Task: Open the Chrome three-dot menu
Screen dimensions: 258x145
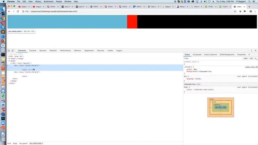Action: pos(255,11)
